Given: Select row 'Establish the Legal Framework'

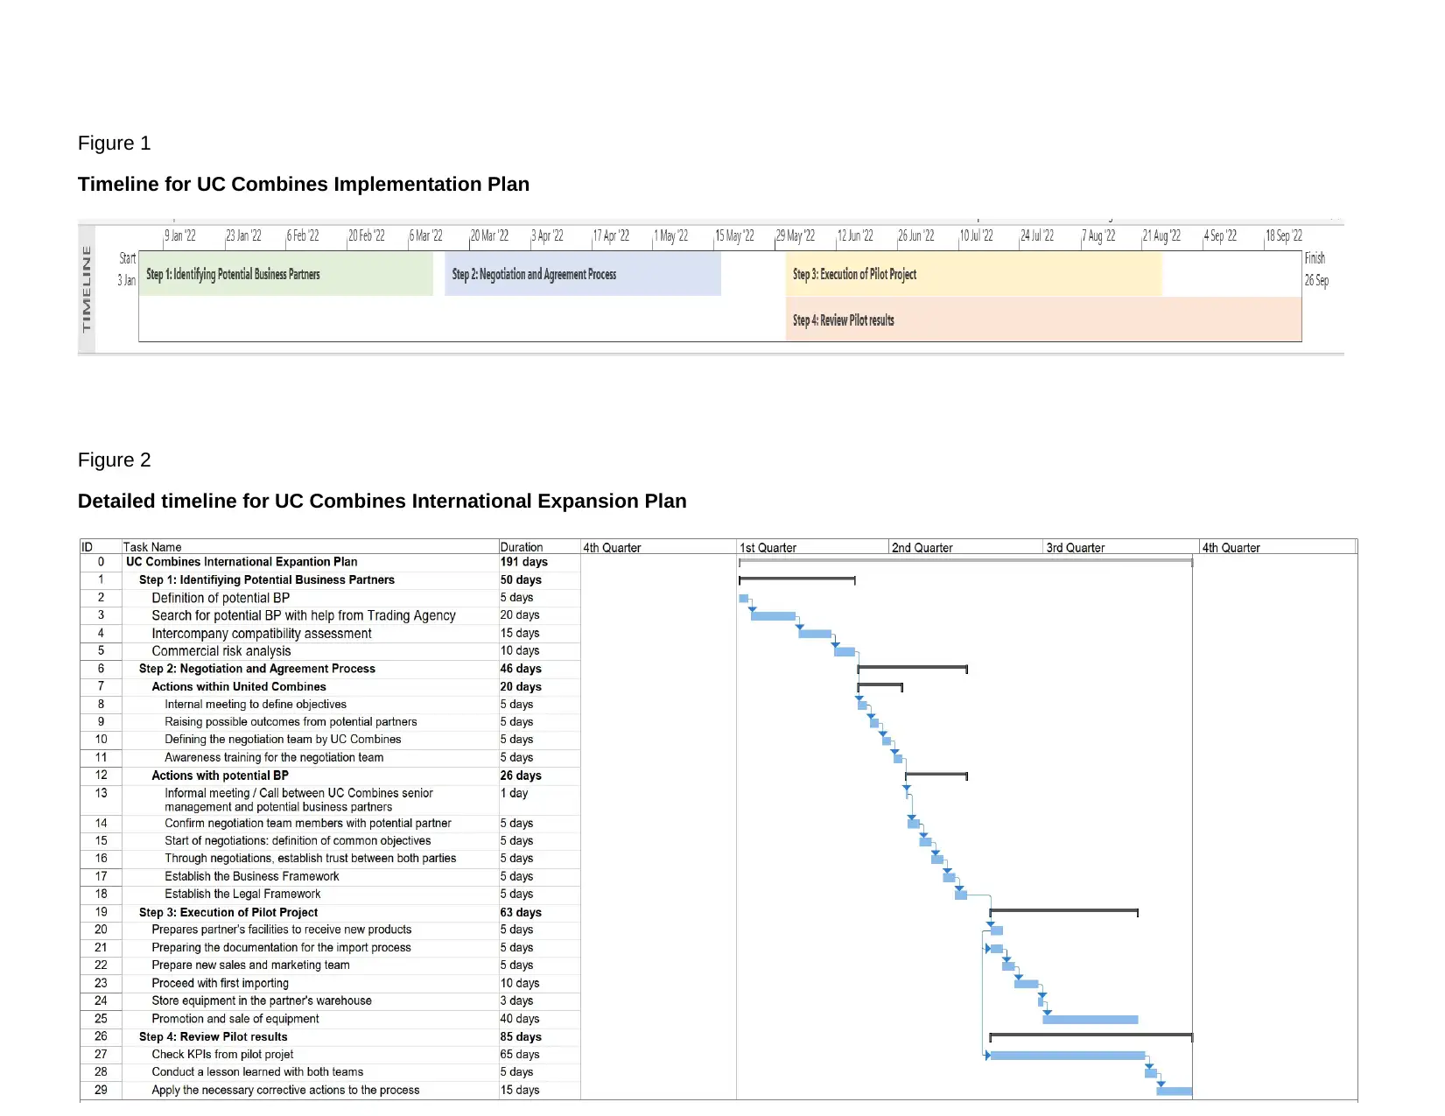Looking at the screenshot, I should (330, 895).
